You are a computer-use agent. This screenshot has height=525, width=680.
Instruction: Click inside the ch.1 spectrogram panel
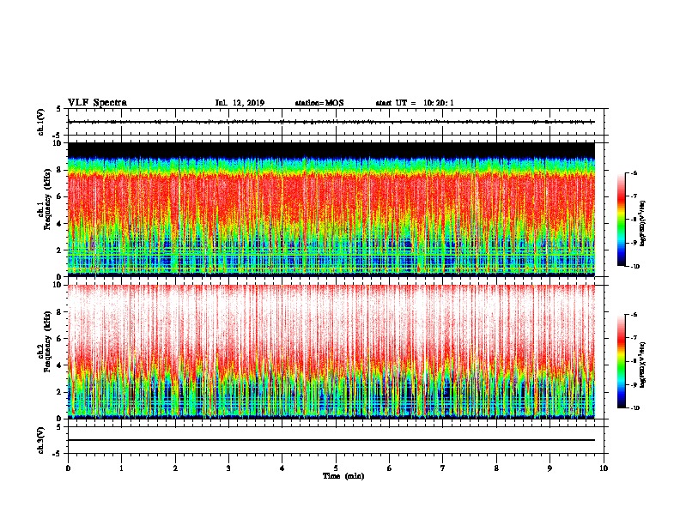coord(331,209)
